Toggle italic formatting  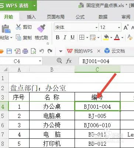tap(65, 37)
